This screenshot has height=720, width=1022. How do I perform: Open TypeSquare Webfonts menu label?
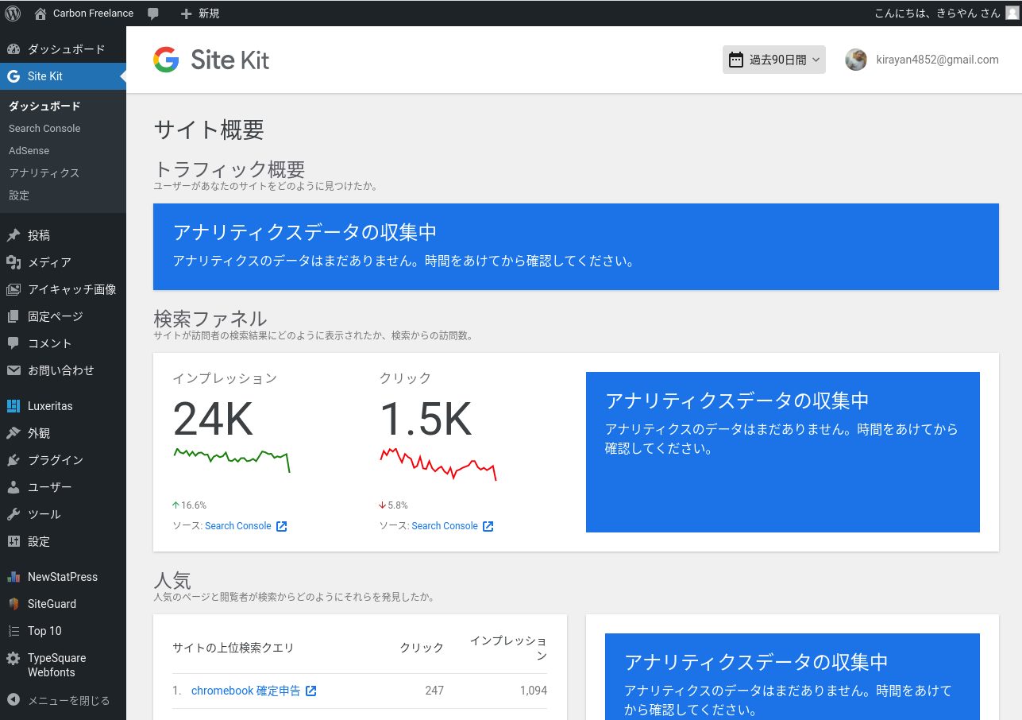(56, 665)
